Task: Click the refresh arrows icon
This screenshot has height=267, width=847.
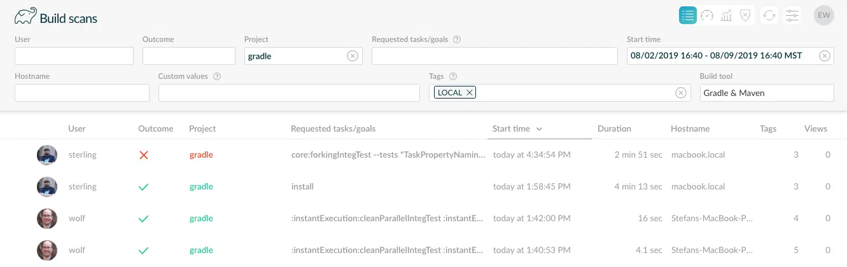Action: (769, 15)
